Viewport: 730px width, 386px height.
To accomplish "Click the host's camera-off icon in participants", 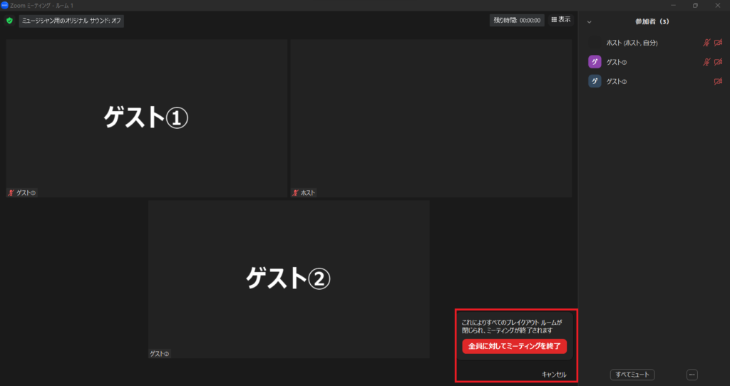I will 718,43.
